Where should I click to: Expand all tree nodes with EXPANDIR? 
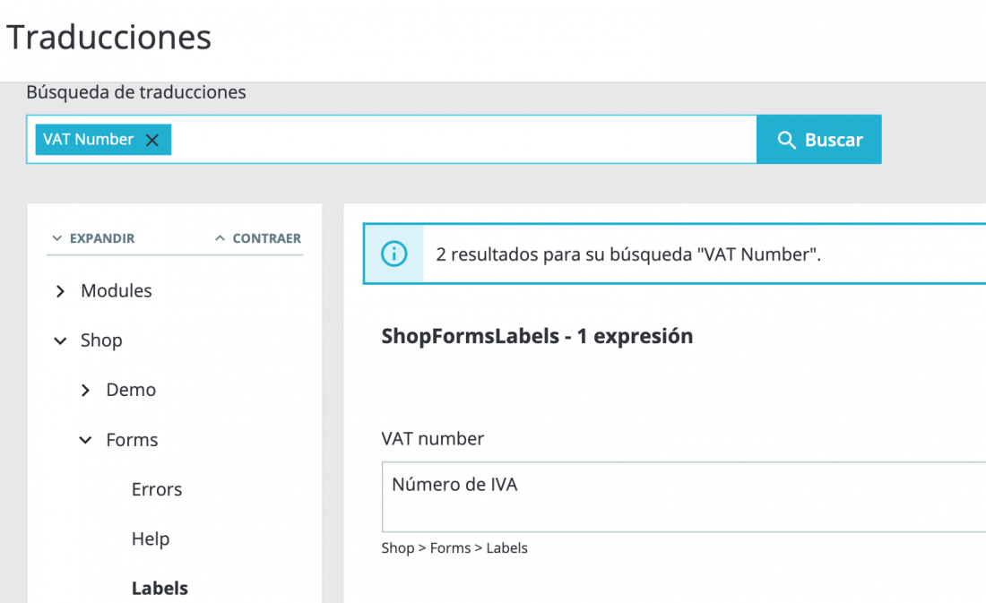(x=94, y=238)
